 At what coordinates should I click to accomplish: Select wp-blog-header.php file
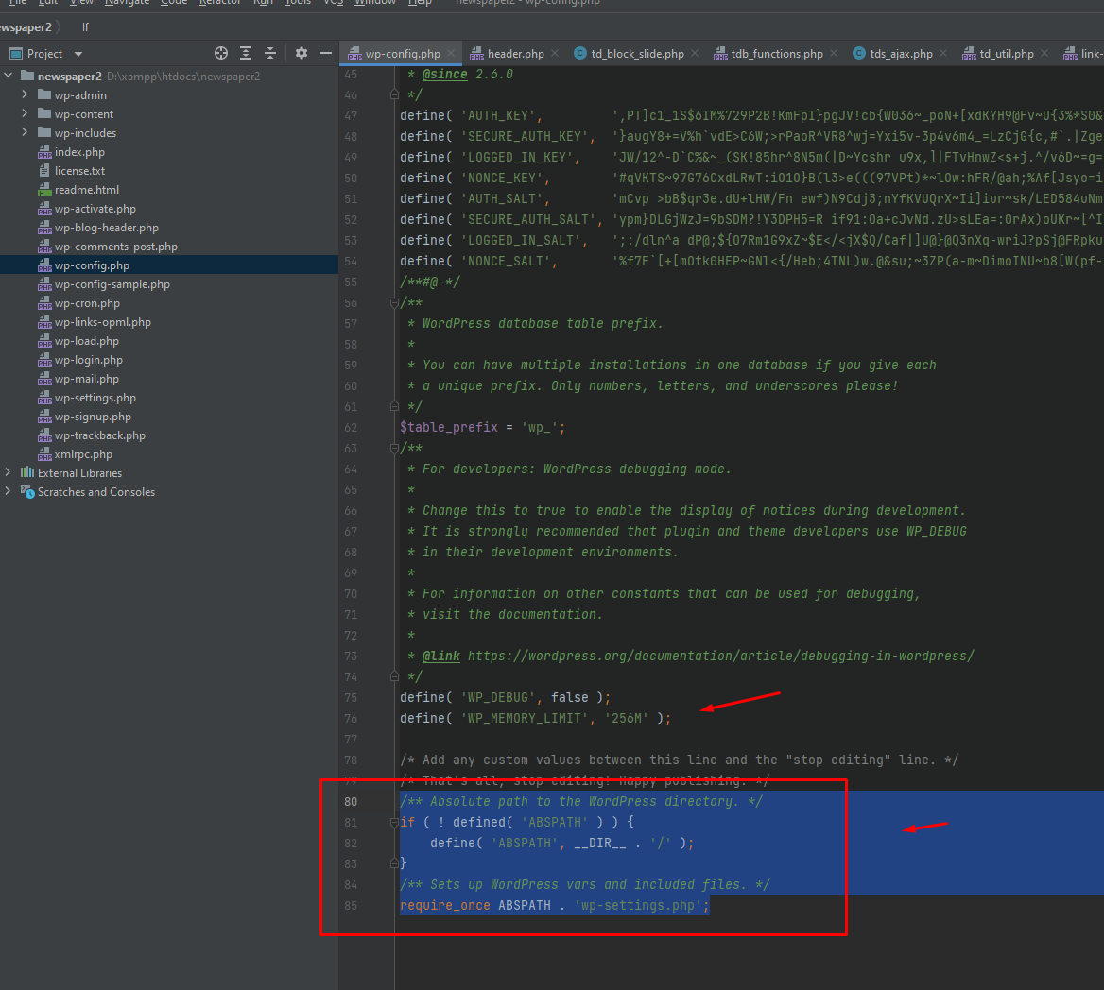106,228
